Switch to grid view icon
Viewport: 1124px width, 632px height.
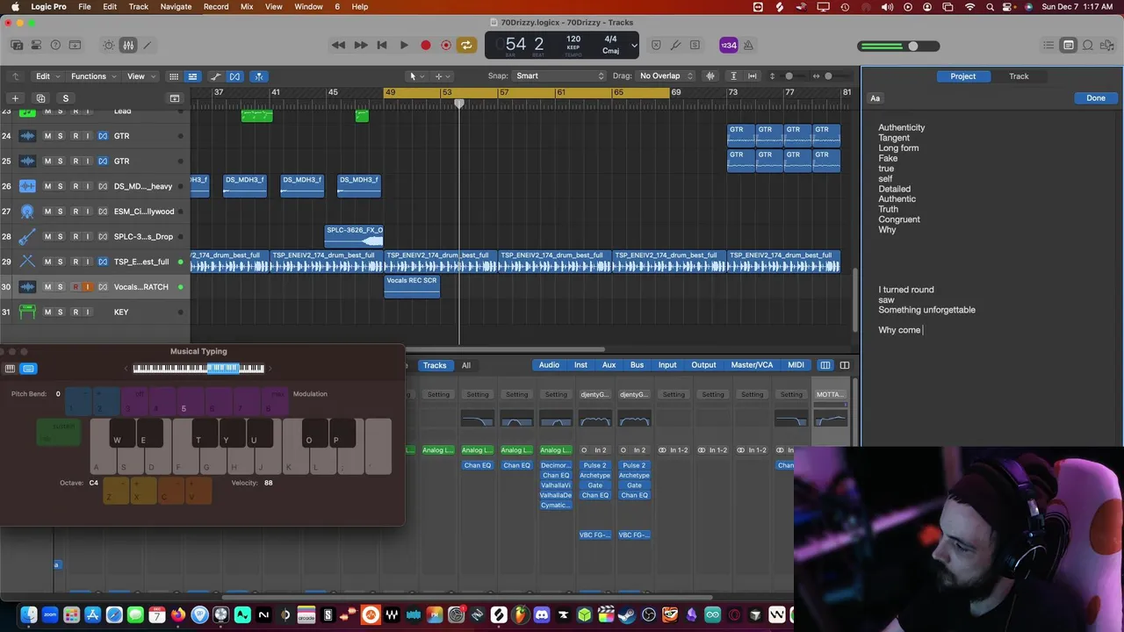tap(174, 76)
